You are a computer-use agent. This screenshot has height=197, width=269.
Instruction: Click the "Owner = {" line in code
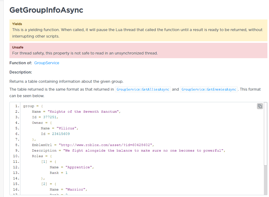(x=42, y=123)
